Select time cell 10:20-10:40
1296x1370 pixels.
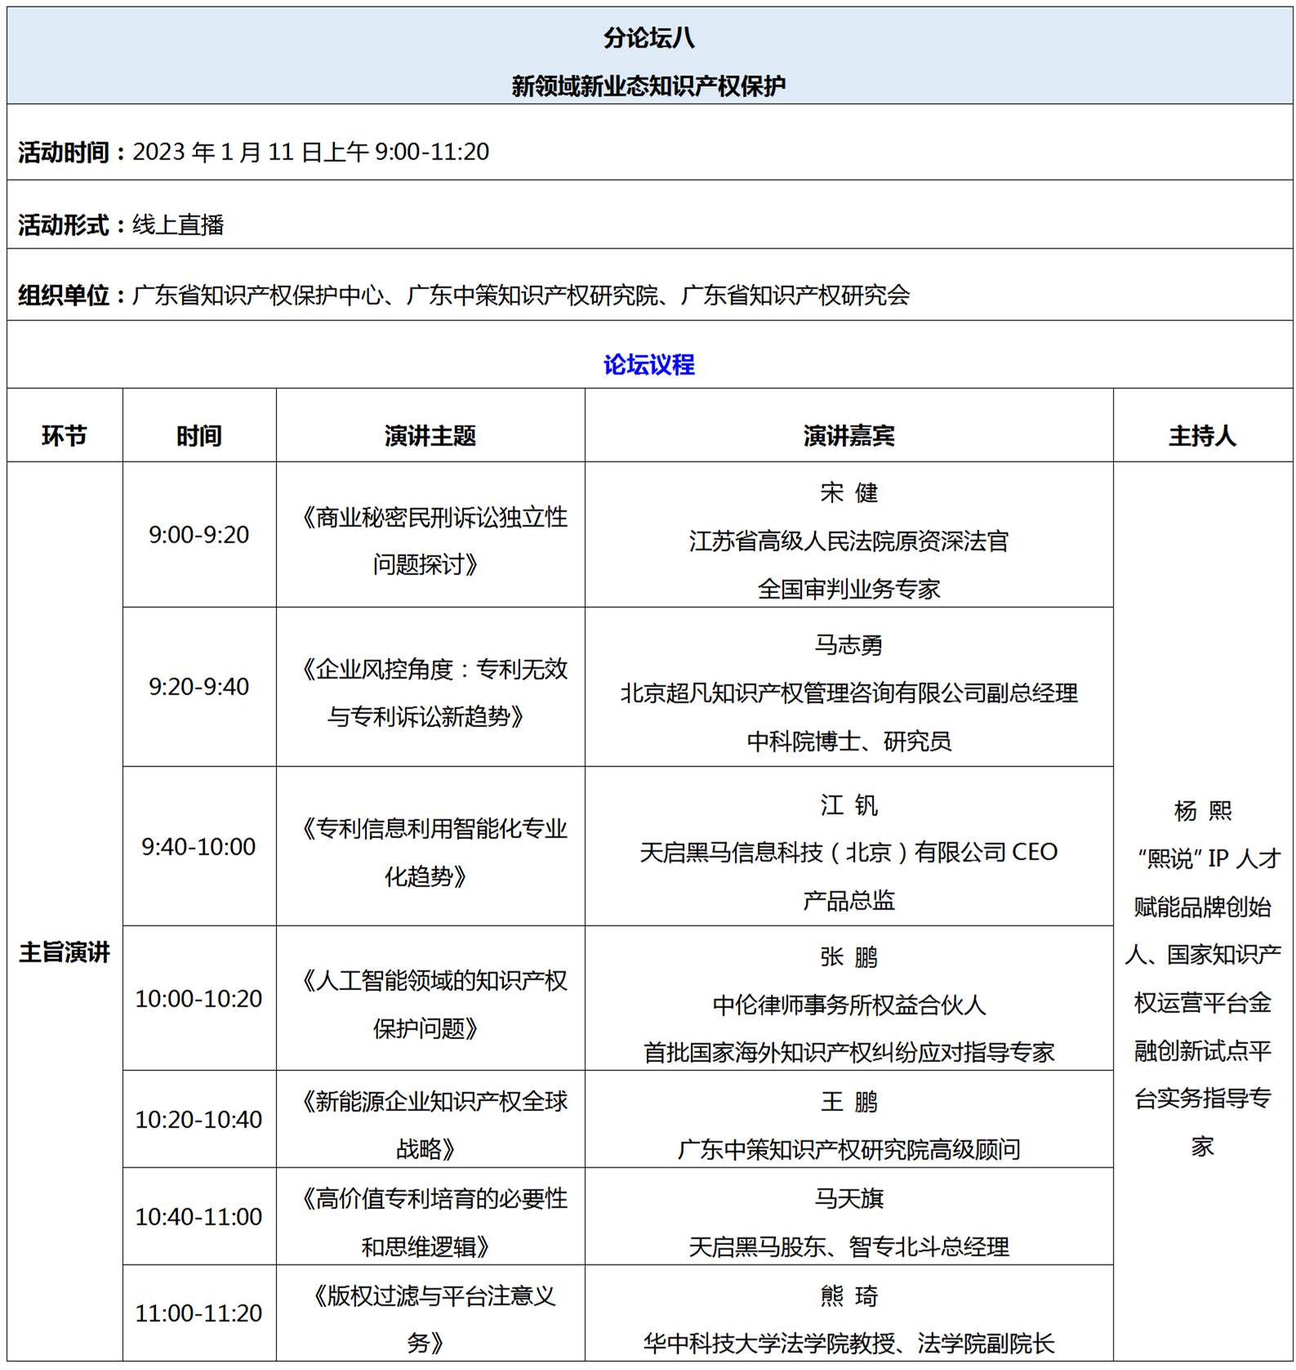tap(198, 1119)
